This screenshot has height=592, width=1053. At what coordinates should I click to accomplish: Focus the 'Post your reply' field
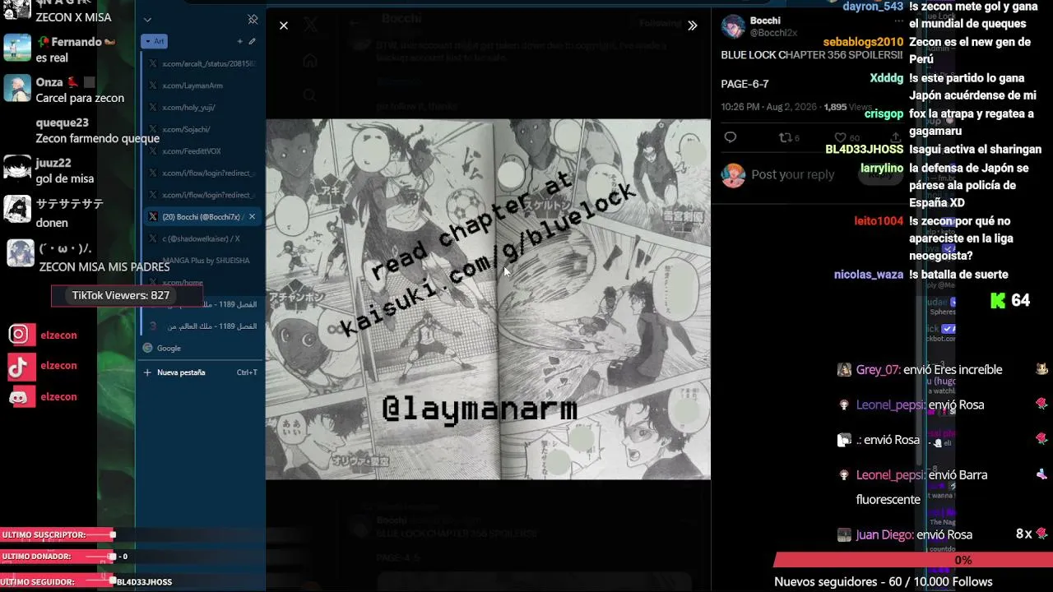pos(793,174)
